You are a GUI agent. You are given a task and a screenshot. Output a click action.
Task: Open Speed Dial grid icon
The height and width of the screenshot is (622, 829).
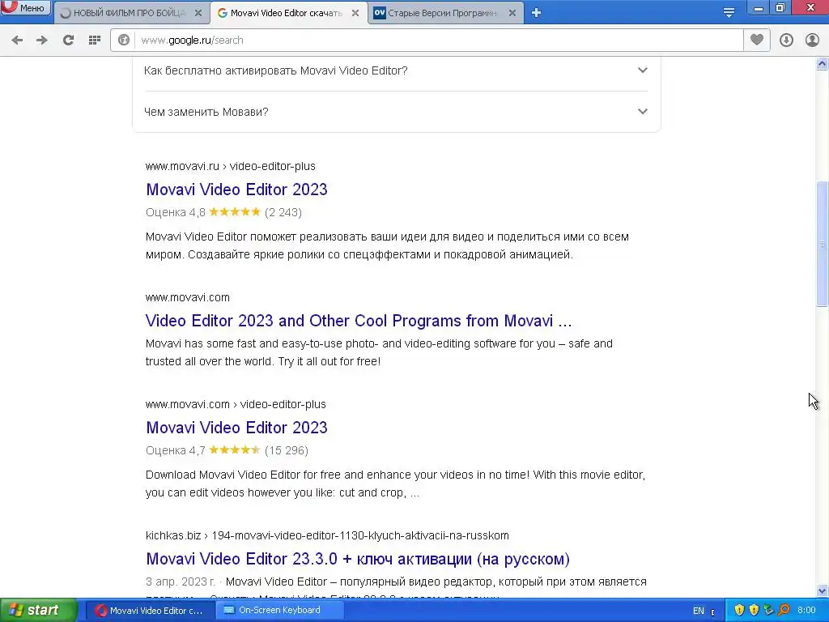click(x=95, y=40)
